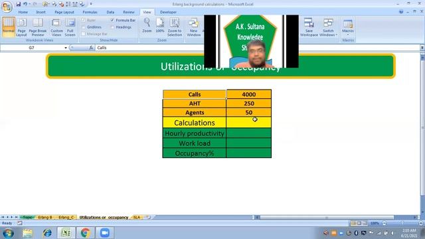Click zoom in plus button
The width and height of the screenshot is (425, 239).
coord(421,223)
